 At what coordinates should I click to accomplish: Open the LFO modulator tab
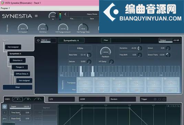[x=62, y=99]
